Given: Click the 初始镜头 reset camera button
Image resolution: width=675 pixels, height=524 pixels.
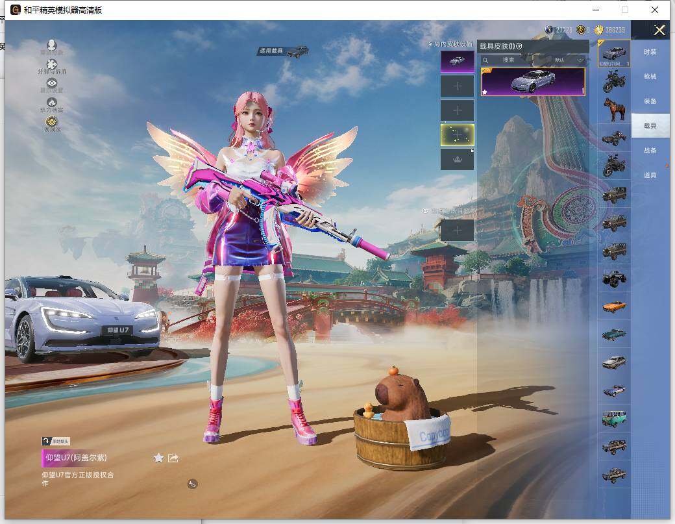Looking at the screenshot, I should pyautogui.click(x=56, y=442).
